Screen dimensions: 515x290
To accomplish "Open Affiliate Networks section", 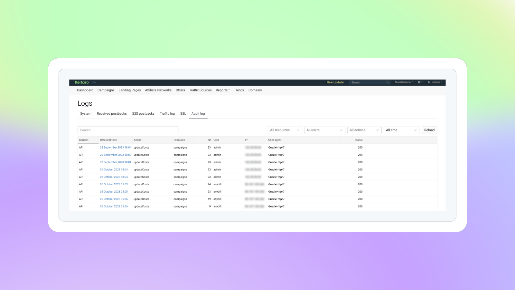I will tap(158, 90).
